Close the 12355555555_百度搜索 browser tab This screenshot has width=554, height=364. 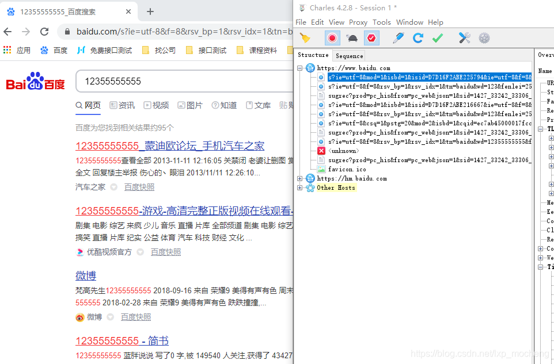coord(128,12)
